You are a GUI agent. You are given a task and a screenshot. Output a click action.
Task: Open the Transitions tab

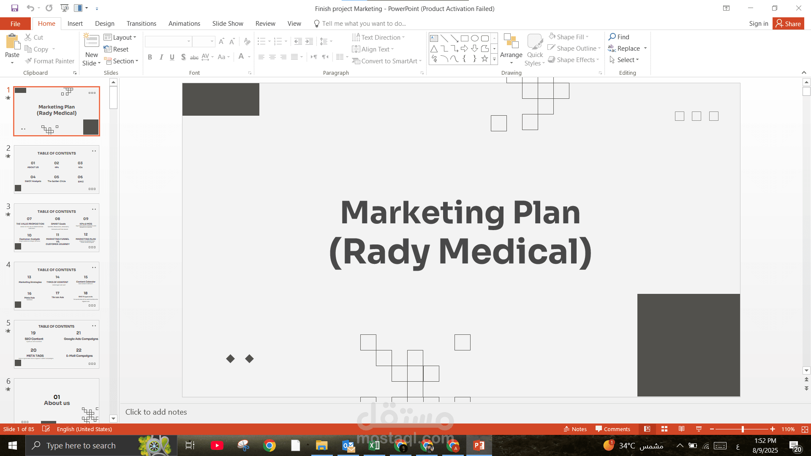click(x=142, y=24)
